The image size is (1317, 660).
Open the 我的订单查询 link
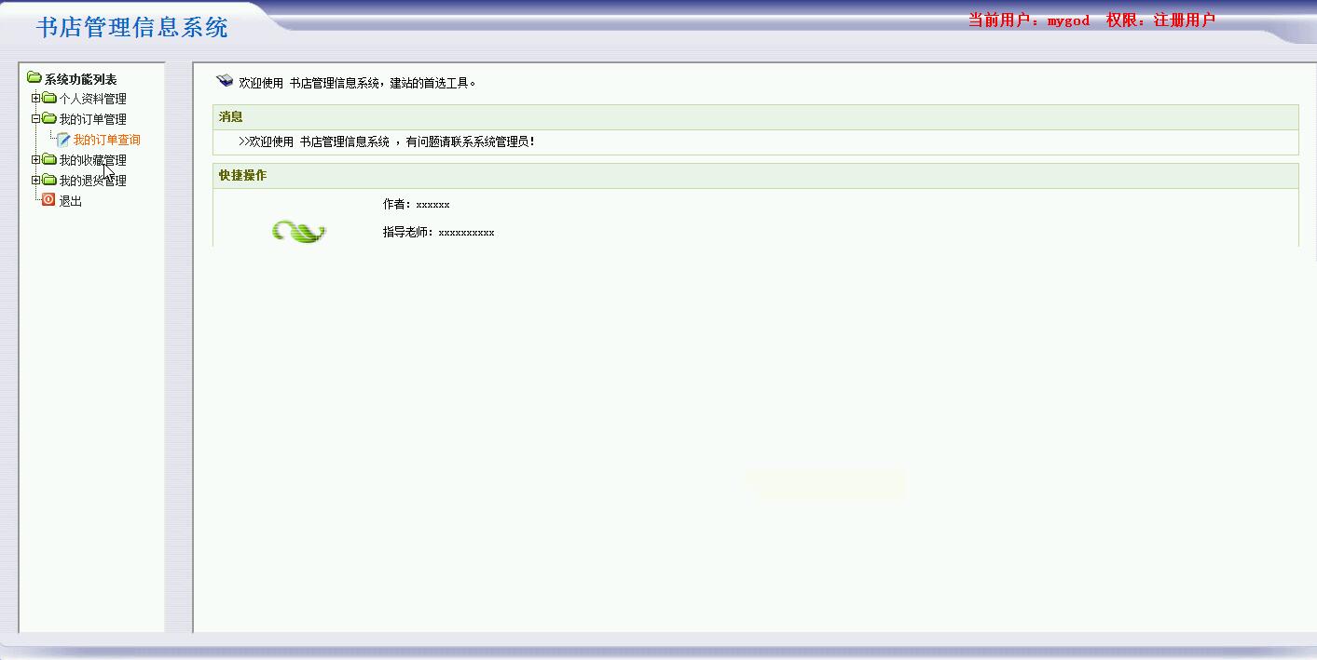point(107,140)
